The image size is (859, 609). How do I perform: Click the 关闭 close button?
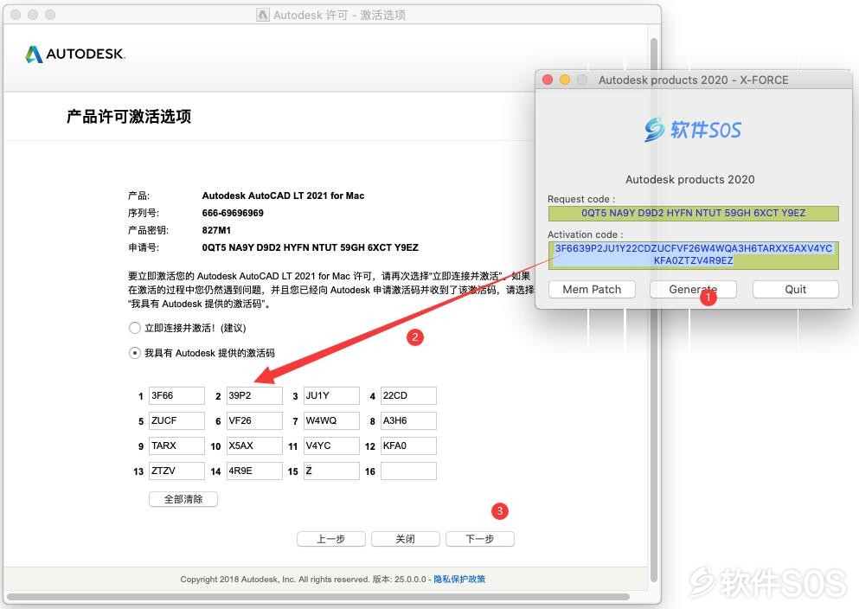pyautogui.click(x=406, y=539)
